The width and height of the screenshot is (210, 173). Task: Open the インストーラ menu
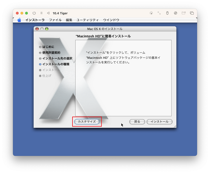click(35, 20)
